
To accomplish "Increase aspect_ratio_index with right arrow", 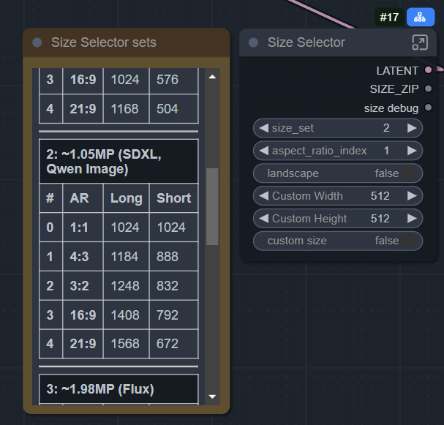I will [x=413, y=151].
